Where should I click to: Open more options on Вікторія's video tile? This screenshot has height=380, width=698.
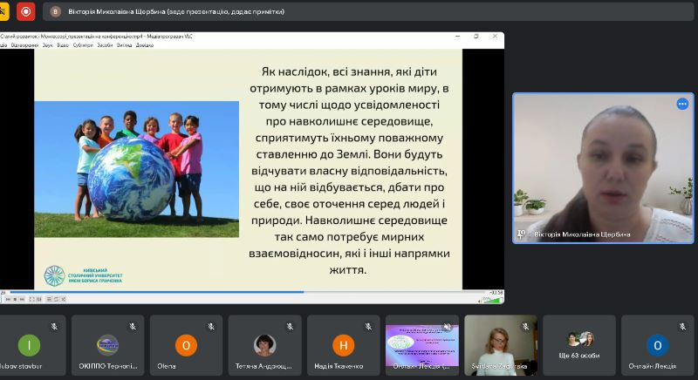[682, 104]
